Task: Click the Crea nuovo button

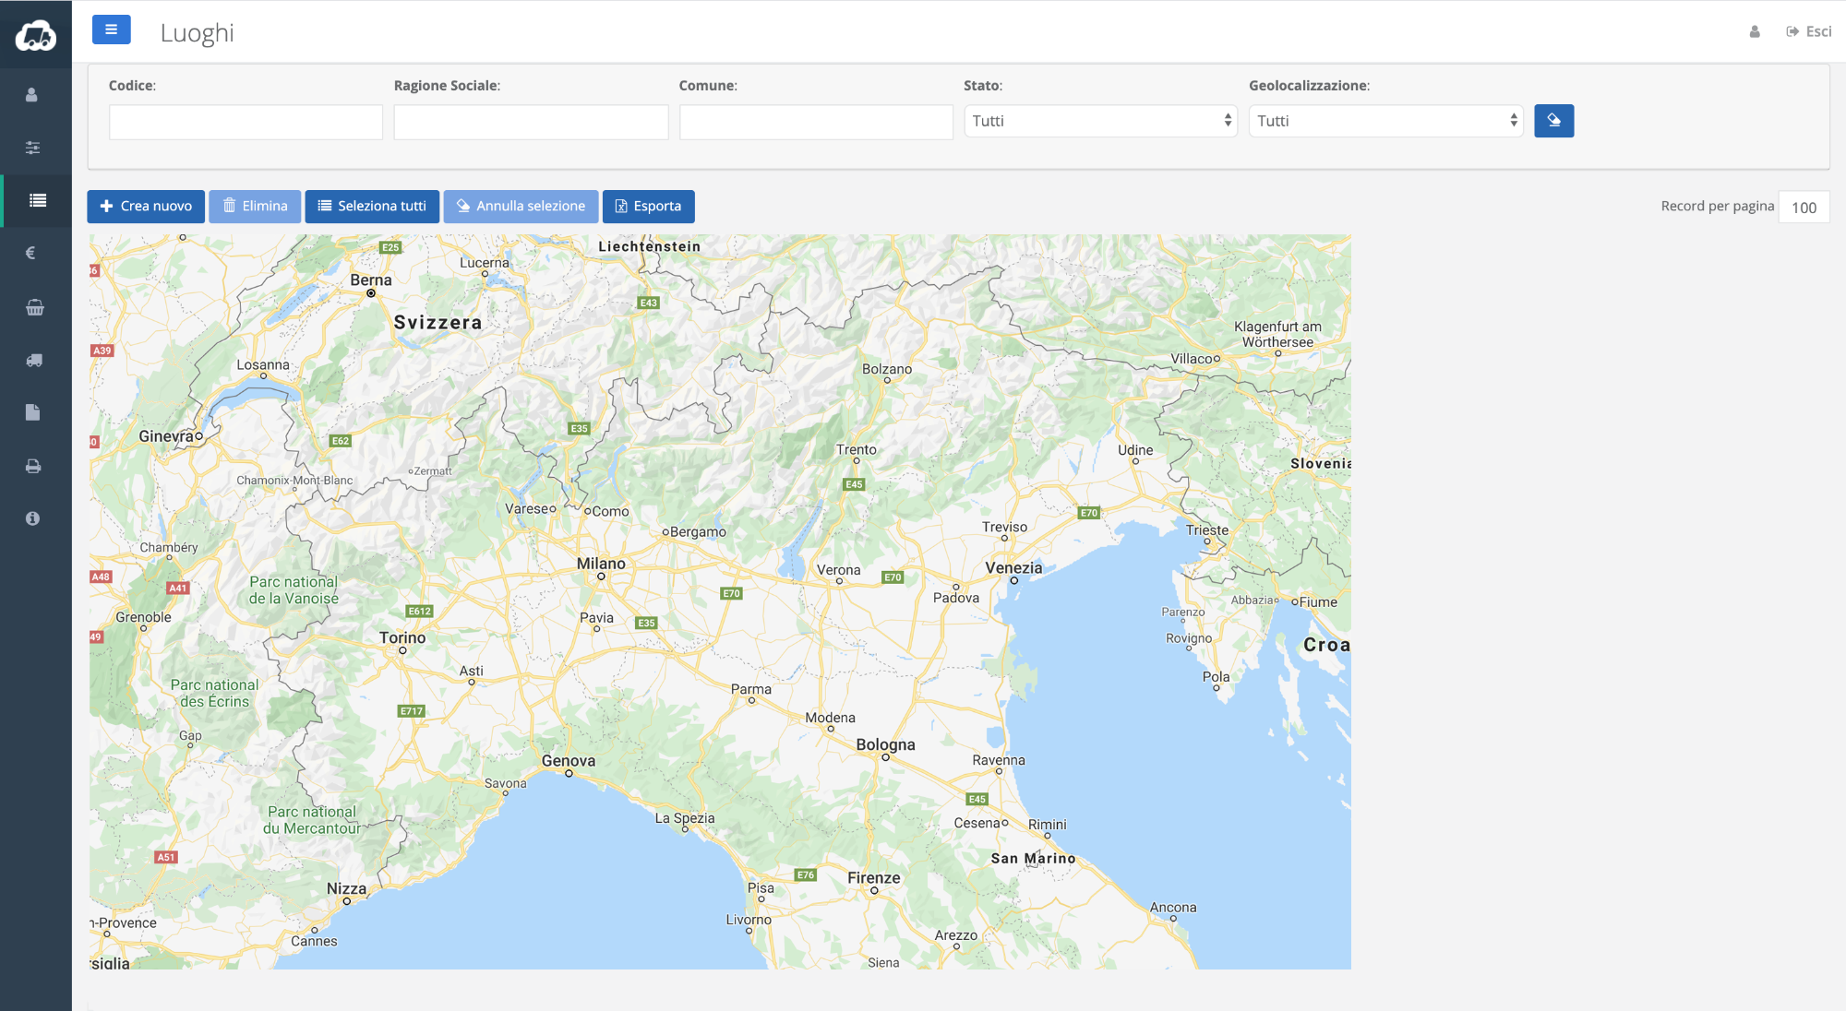Action: pyautogui.click(x=146, y=206)
